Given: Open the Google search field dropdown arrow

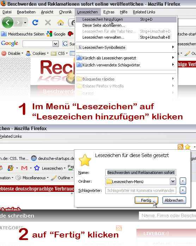Looking at the screenshot, I should (55, 44).
